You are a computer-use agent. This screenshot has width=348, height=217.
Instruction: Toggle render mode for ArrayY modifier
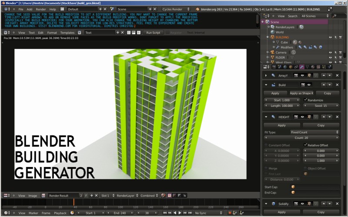[x=296, y=75]
